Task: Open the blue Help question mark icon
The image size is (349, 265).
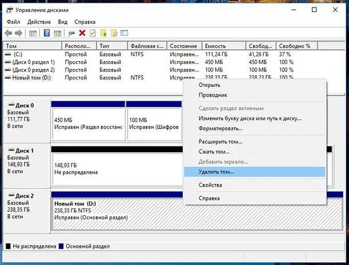Action: click(x=47, y=33)
